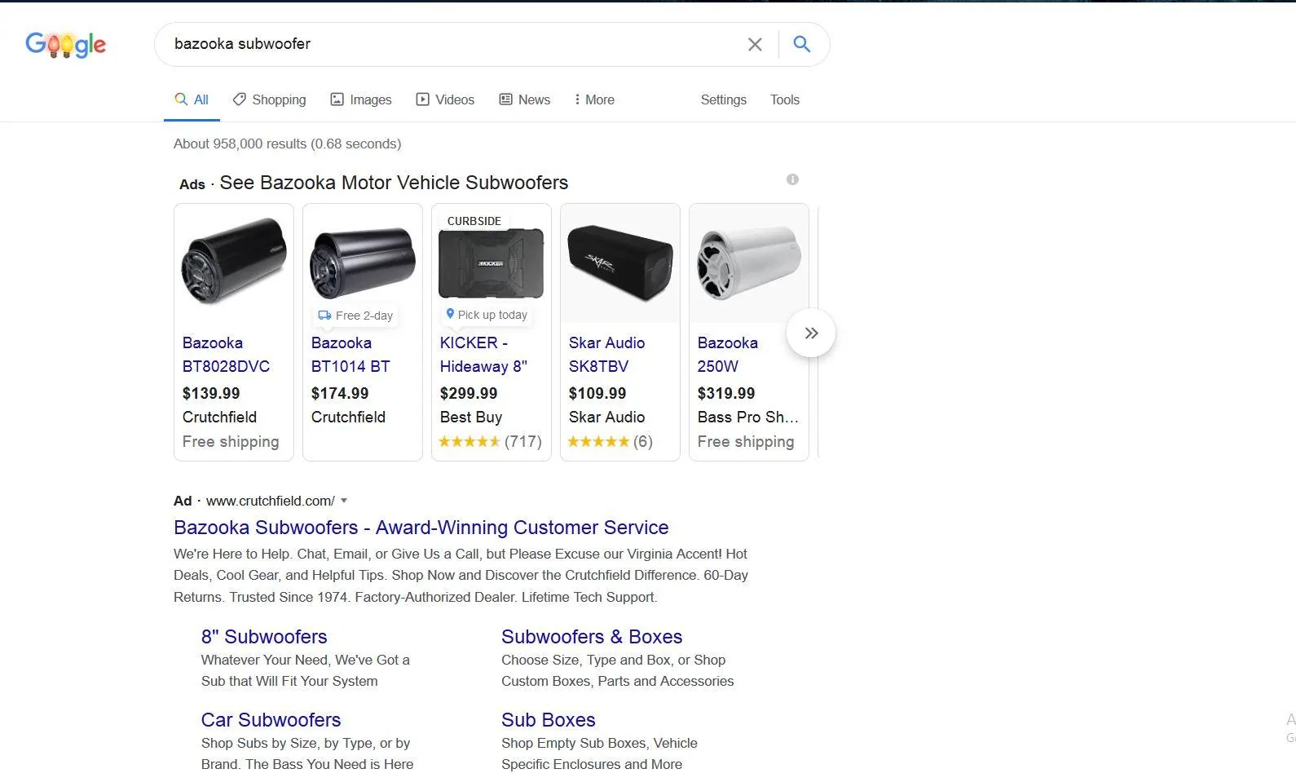The height and width of the screenshot is (782, 1296).
Task: Click the magnifying glass search button
Action: coord(802,44)
